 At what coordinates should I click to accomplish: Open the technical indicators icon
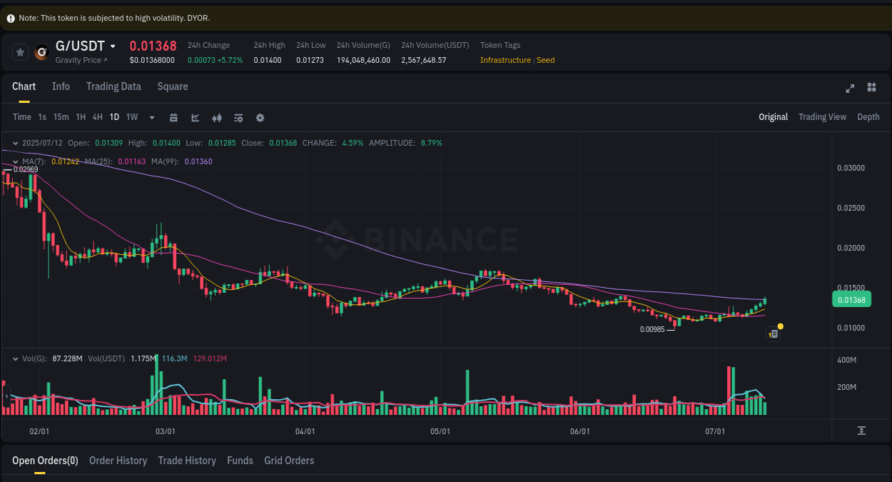(x=217, y=116)
